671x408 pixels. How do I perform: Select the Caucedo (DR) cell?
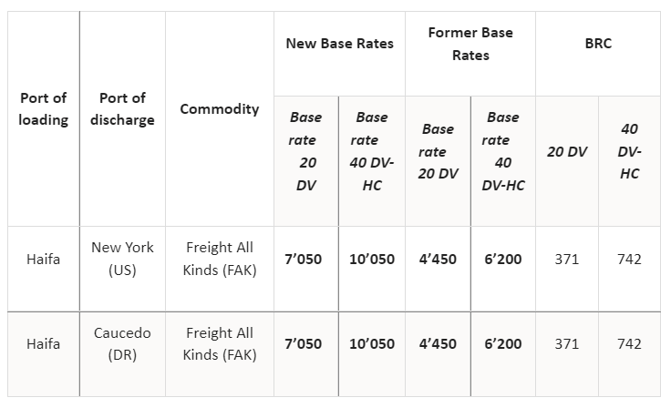pyautogui.click(x=122, y=344)
